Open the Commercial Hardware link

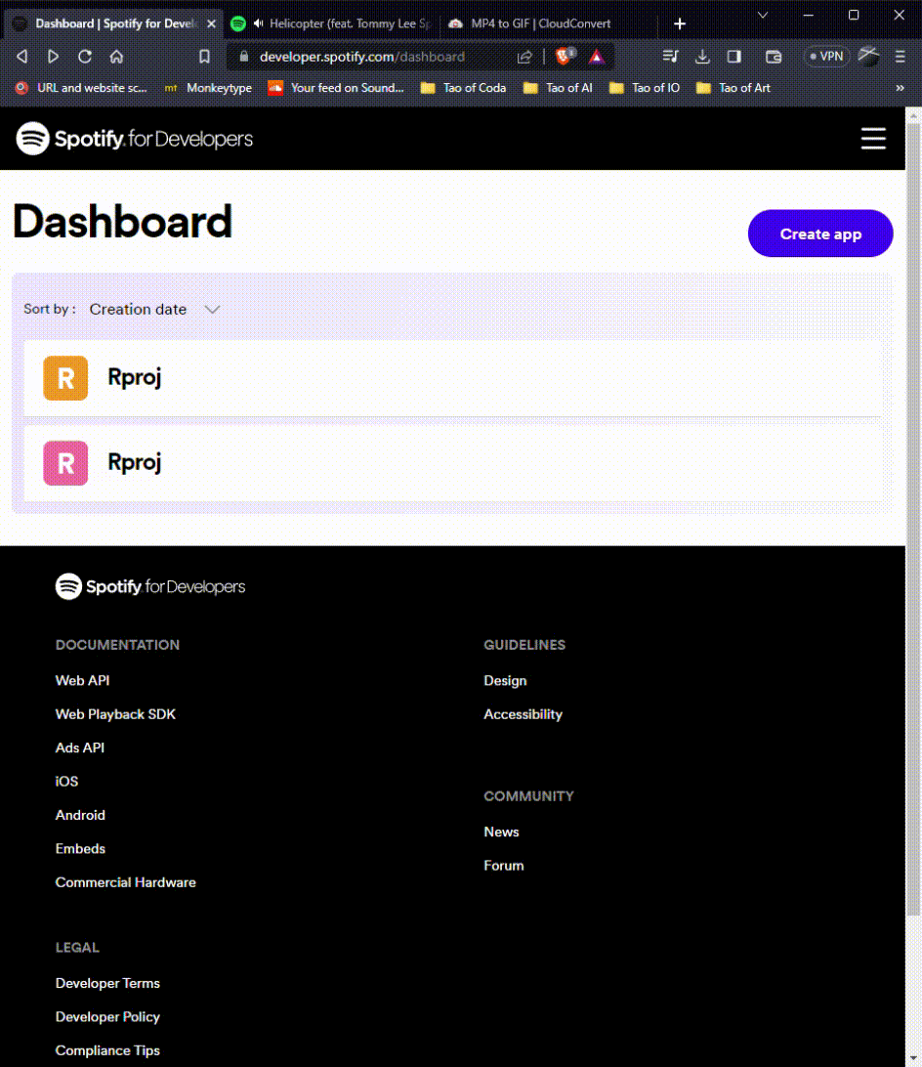click(x=126, y=882)
